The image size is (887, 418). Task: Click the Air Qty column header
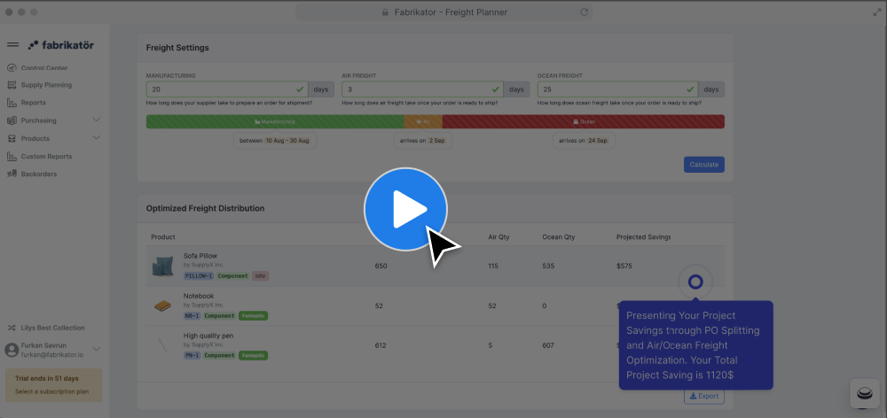click(498, 236)
